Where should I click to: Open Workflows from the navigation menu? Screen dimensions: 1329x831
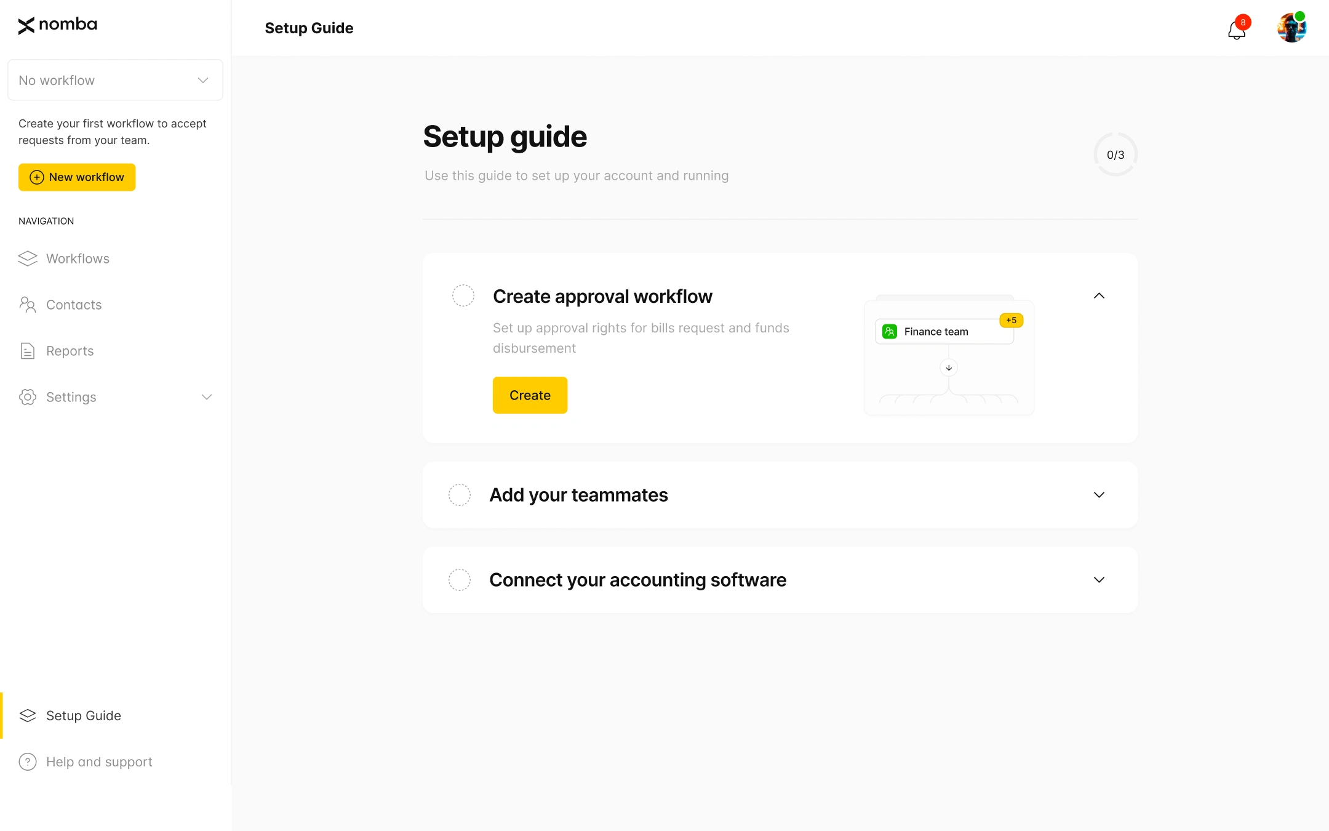pos(78,259)
